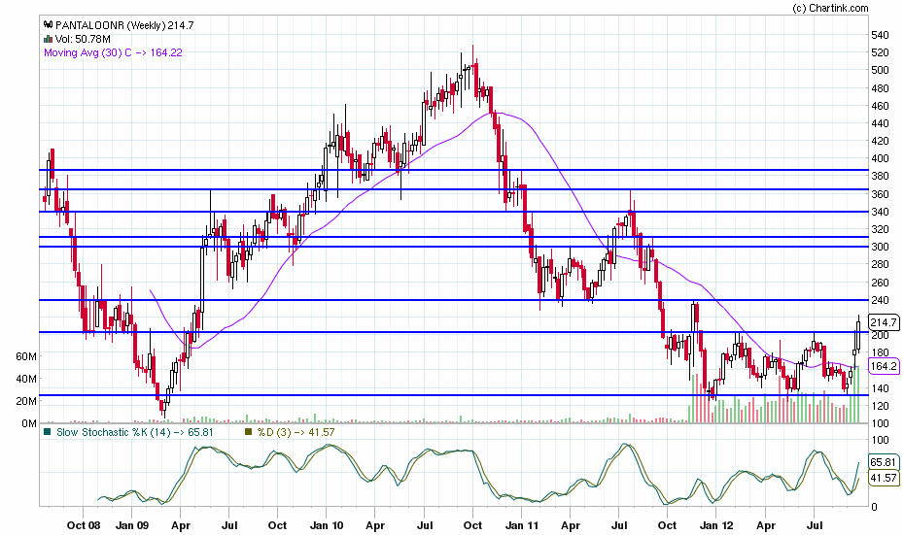The height and width of the screenshot is (535, 904).
Task: Click the Jan 10 date axis label
Action: 327,525
